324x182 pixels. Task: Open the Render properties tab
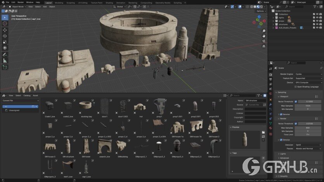click(x=271, y=75)
